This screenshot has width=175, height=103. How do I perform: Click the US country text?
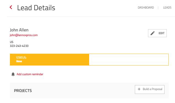click(12, 42)
